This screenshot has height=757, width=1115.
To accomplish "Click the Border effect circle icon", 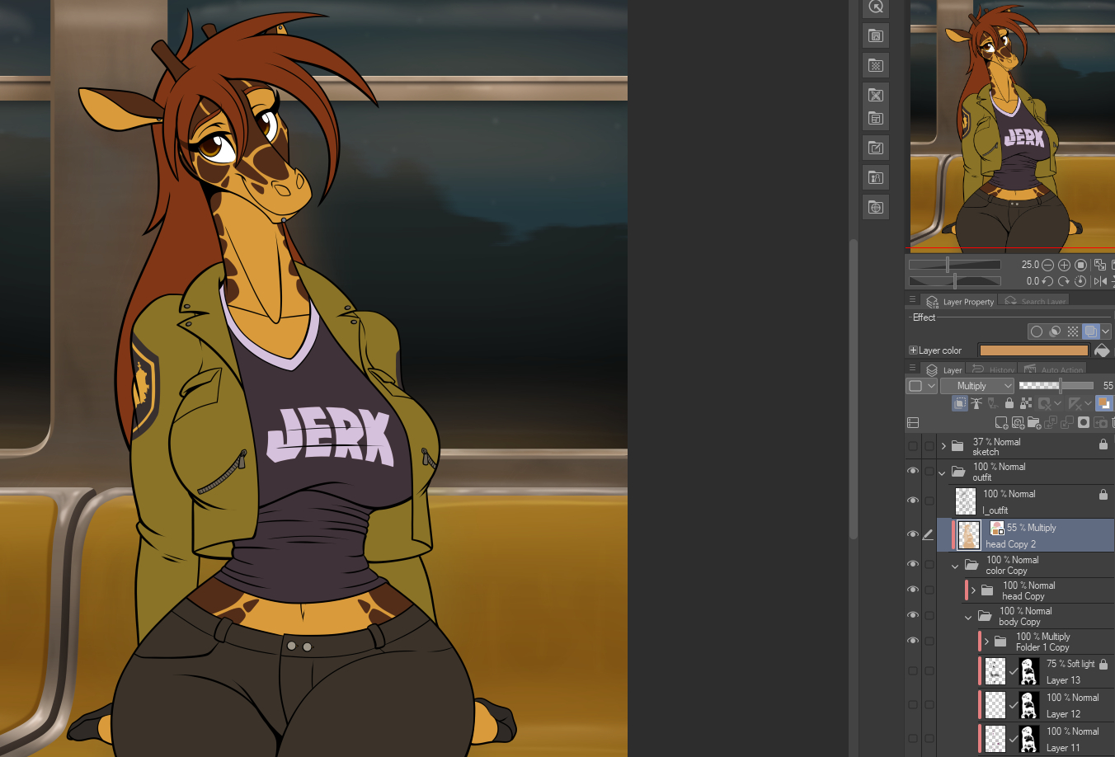I will (x=1037, y=331).
